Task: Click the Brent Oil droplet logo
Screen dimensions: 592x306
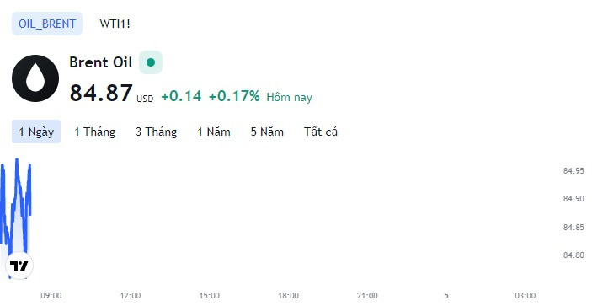Action: pyautogui.click(x=35, y=78)
